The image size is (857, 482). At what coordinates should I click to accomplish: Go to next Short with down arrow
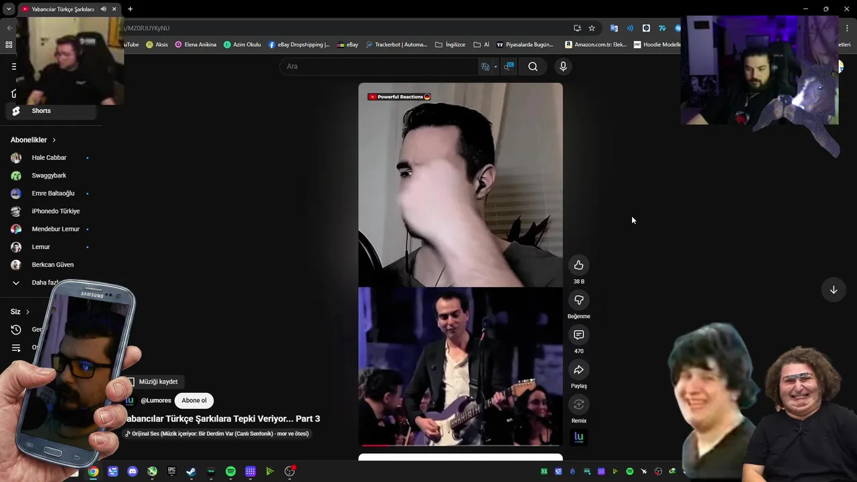coord(834,290)
